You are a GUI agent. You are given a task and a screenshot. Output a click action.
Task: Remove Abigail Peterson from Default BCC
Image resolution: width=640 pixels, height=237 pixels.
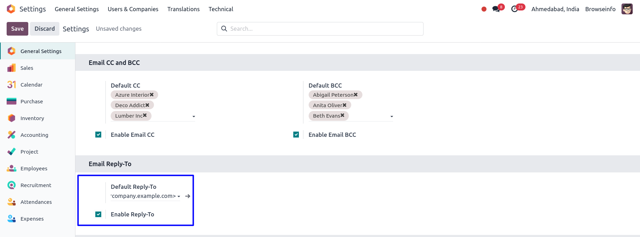click(356, 95)
